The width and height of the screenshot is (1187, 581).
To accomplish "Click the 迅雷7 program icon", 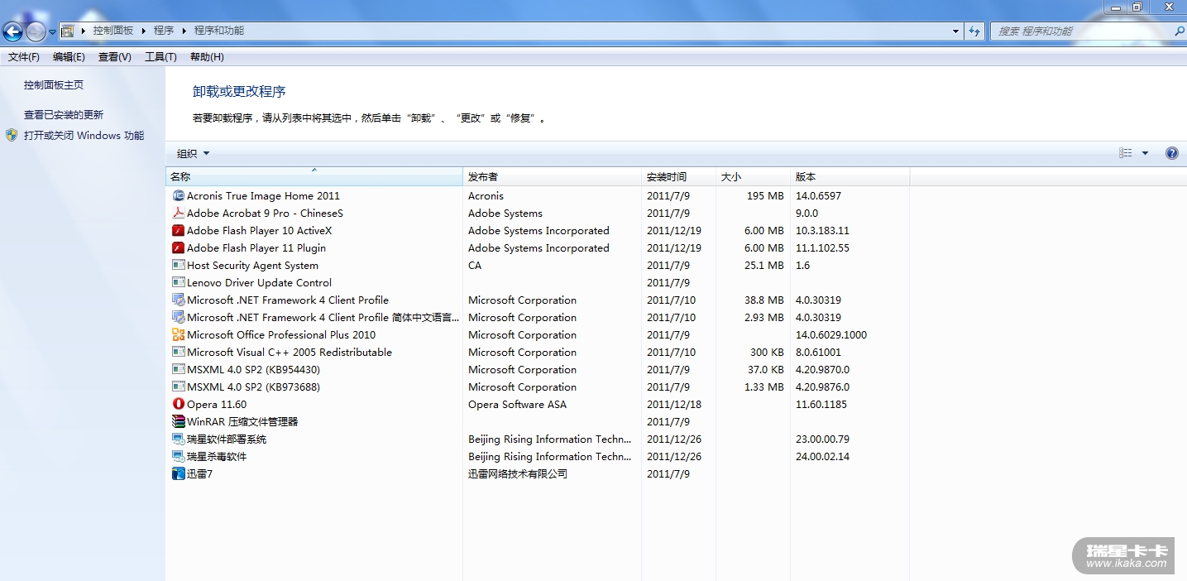I will click(178, 474).
